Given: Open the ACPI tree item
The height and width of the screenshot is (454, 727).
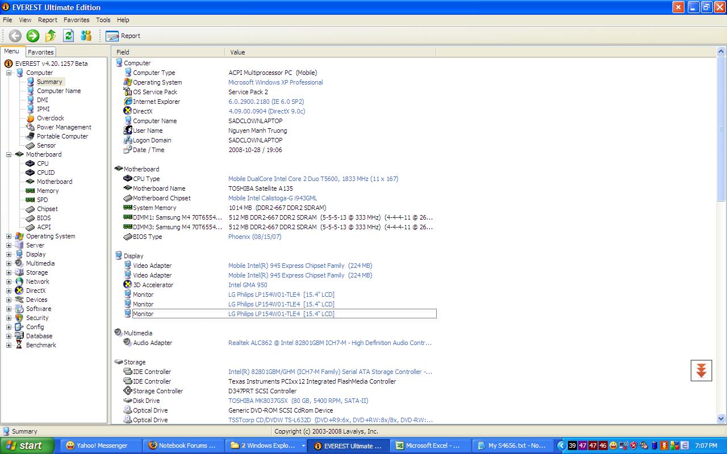Looking at the screenshot, I should [44, 227].
